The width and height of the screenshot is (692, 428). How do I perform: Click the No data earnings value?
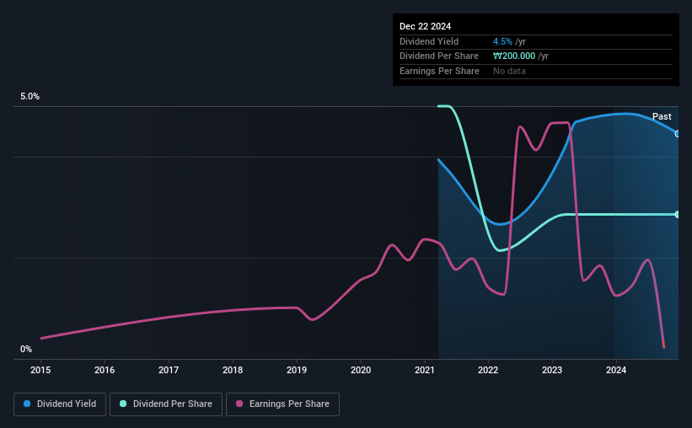[509, 71]
